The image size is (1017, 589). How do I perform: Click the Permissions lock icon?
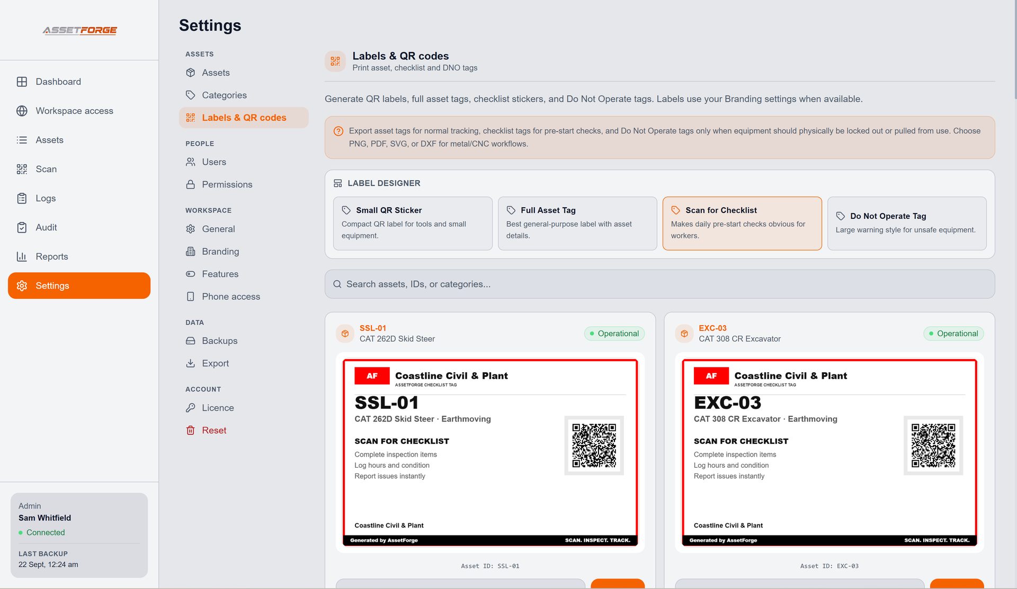(x=191, y=184)
